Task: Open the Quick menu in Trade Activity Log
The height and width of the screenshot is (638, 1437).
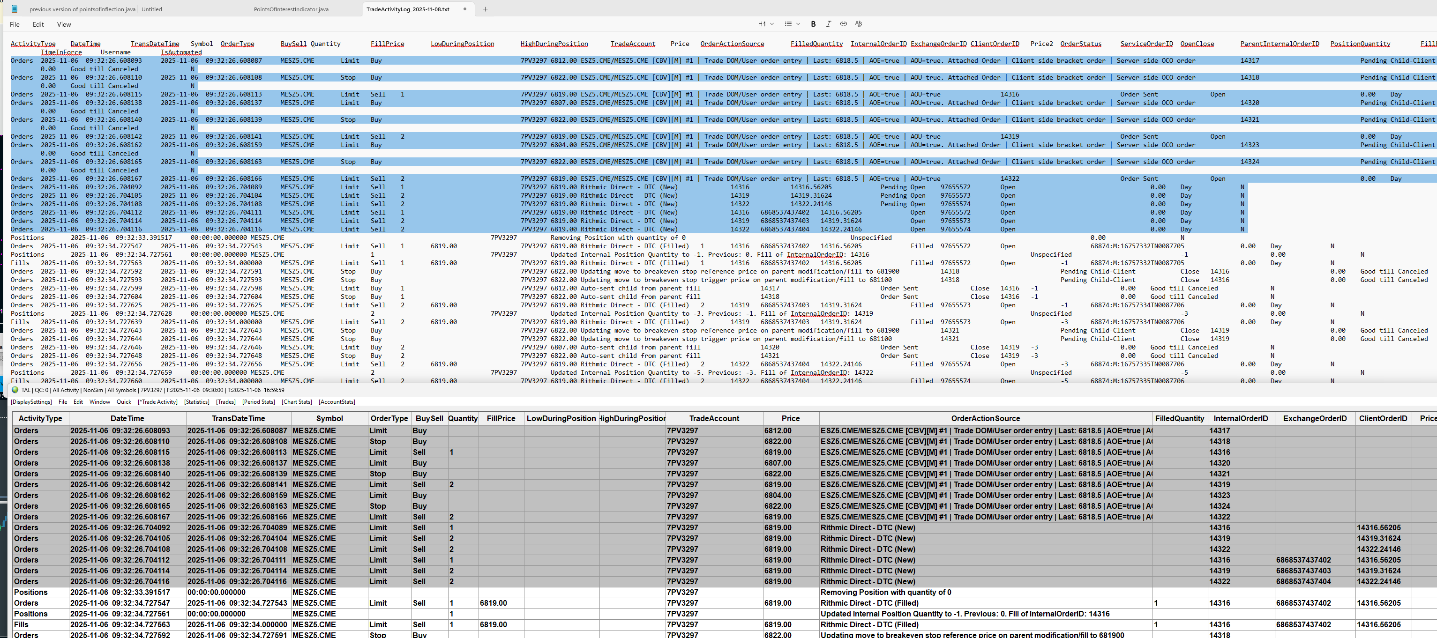Action: click(124, 401)
